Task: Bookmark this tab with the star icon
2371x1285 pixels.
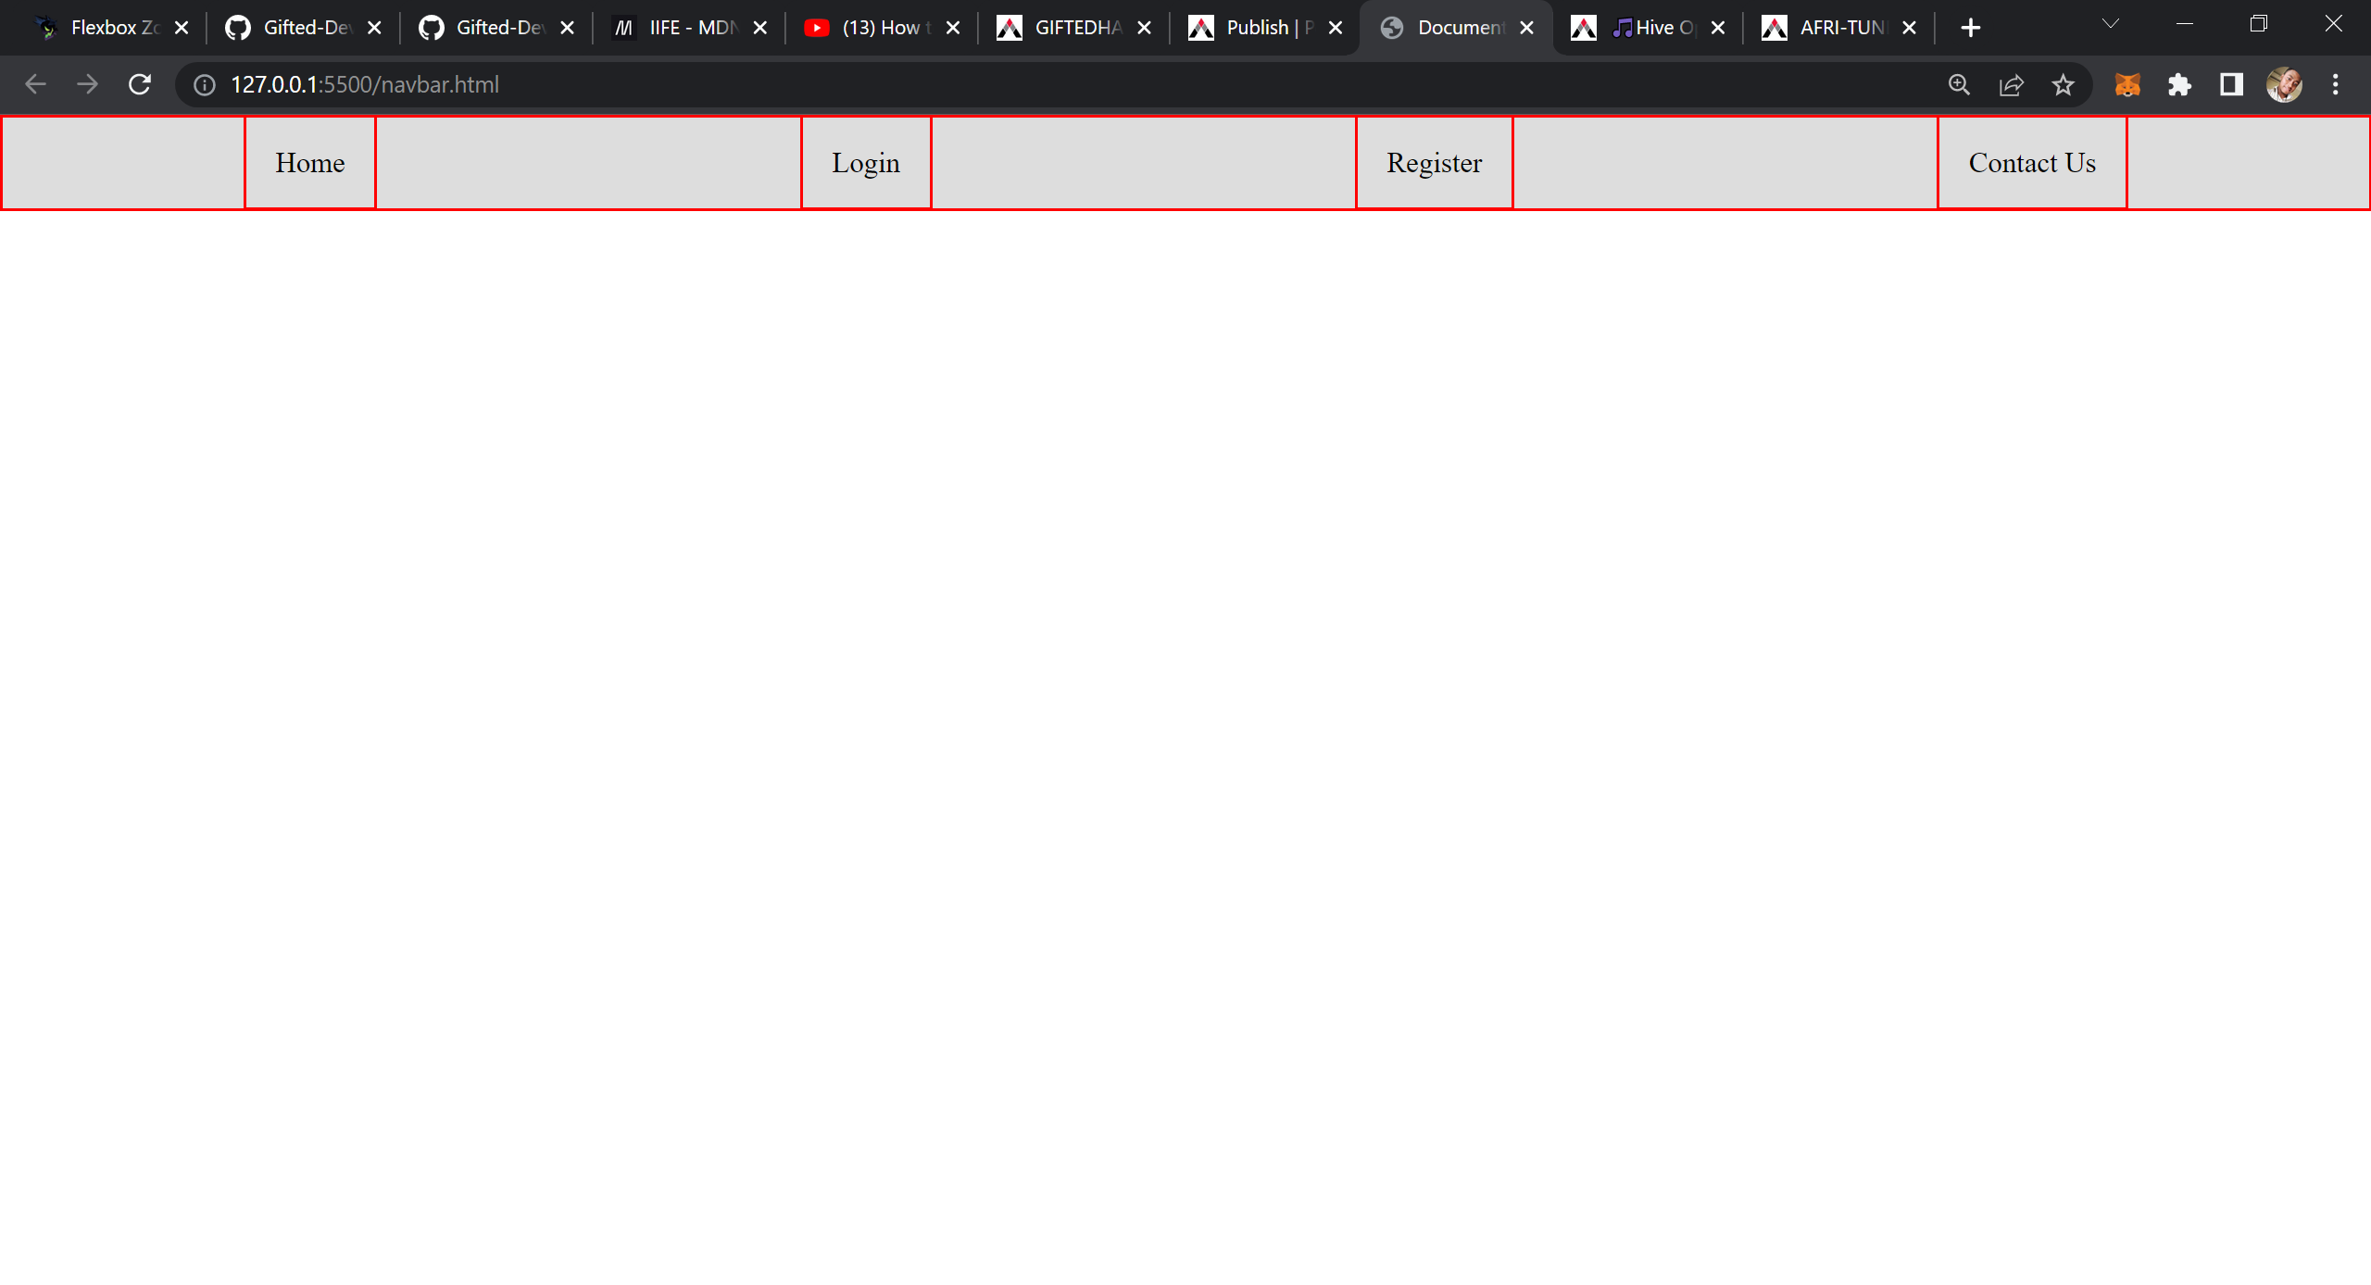Action: tap(2063, 85)
